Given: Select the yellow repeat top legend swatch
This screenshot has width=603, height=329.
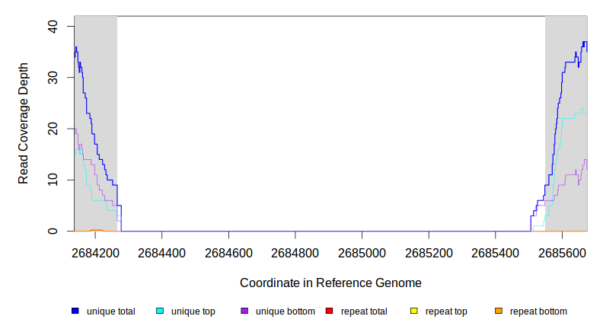Looking at the screenshot, I should coord(413,311).
